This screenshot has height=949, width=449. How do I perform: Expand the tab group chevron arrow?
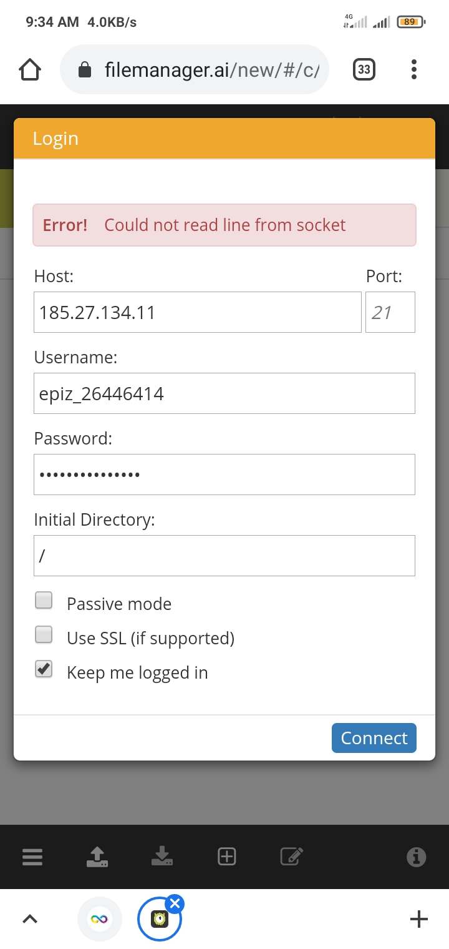pyautogui.click(x=30, y=918)
